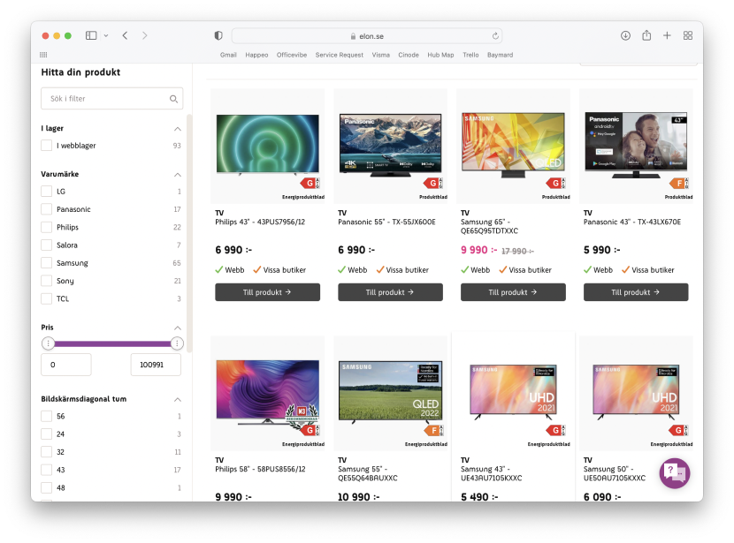Check the Panasonic brand checkbox
Image resolution: width=734 pixels, height=543 pixels.
pos(46,209)
